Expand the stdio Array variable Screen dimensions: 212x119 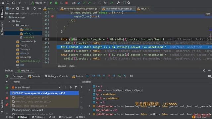coord(89,90)
